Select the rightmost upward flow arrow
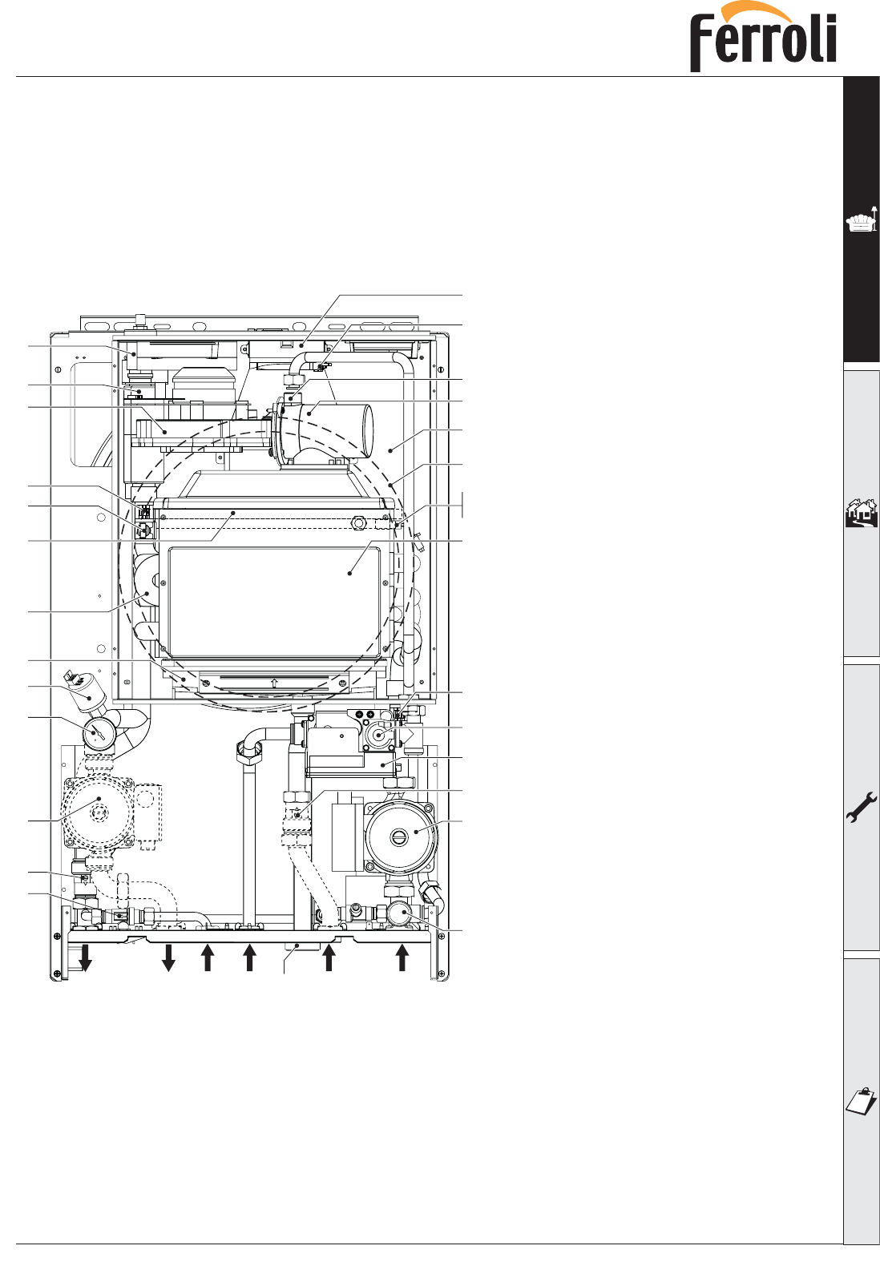The width and height of the screenshot is (880, 1286). [402, 957]
